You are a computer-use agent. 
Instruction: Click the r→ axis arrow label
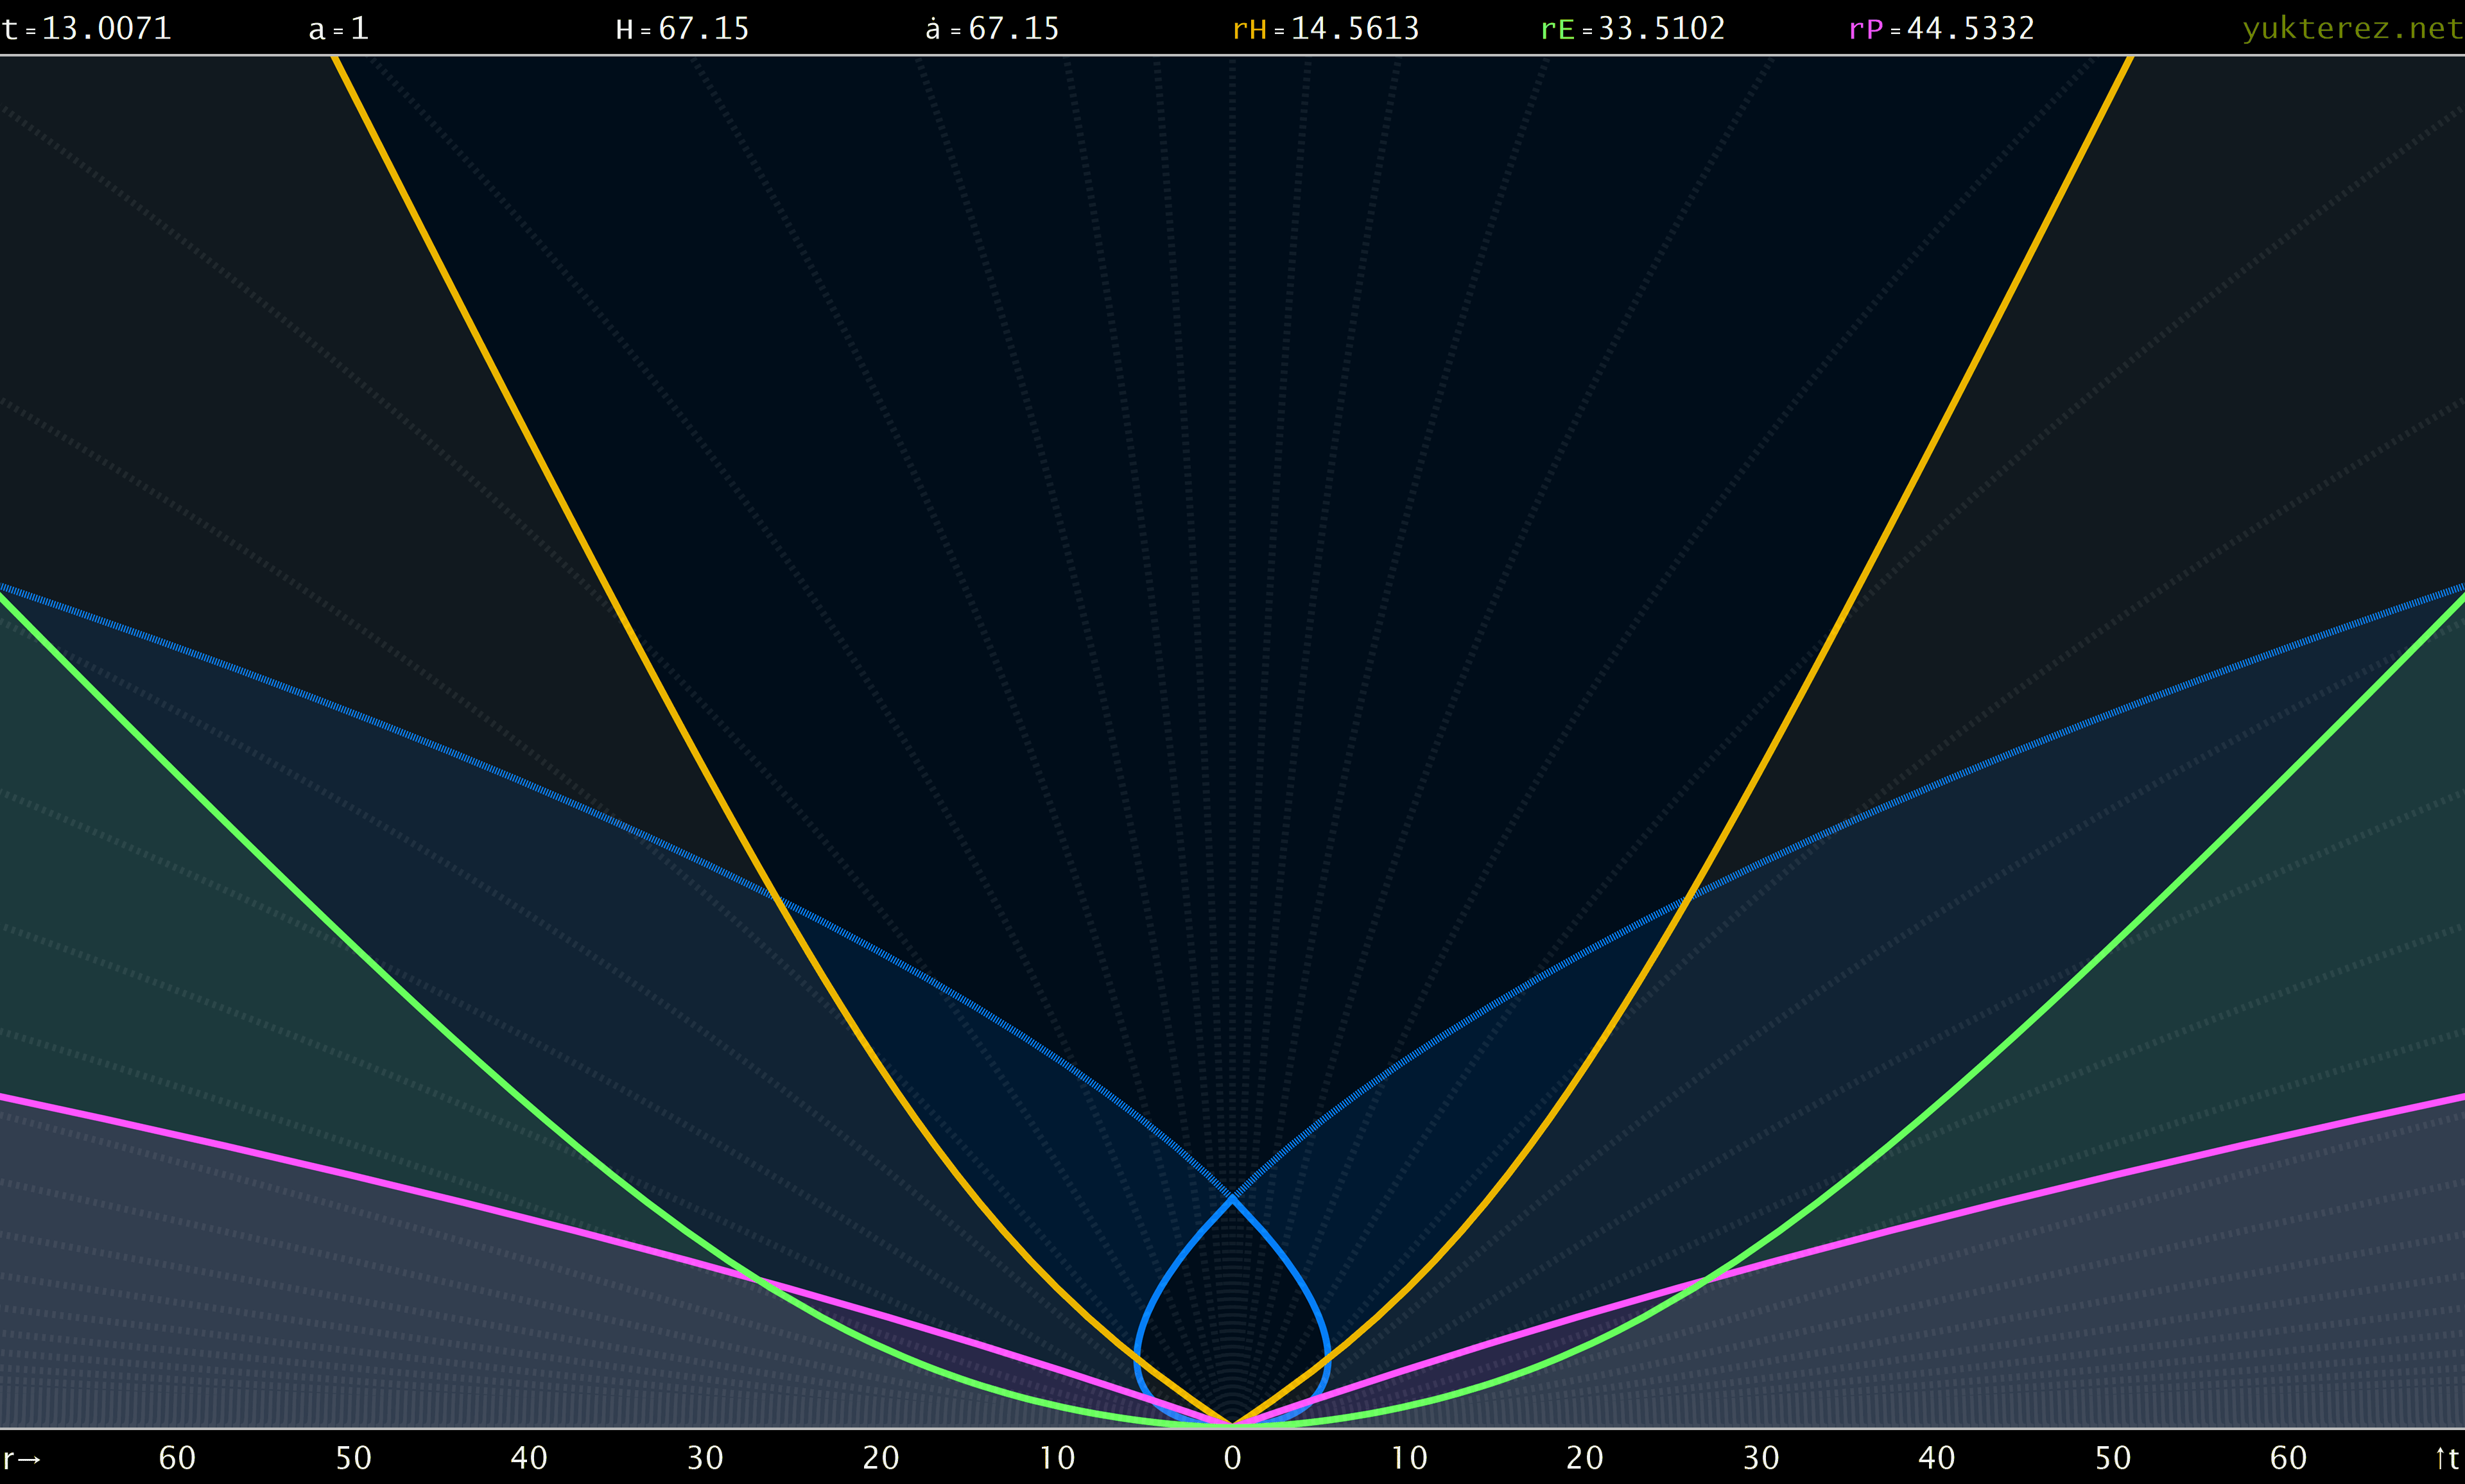tap(22, 1458)
